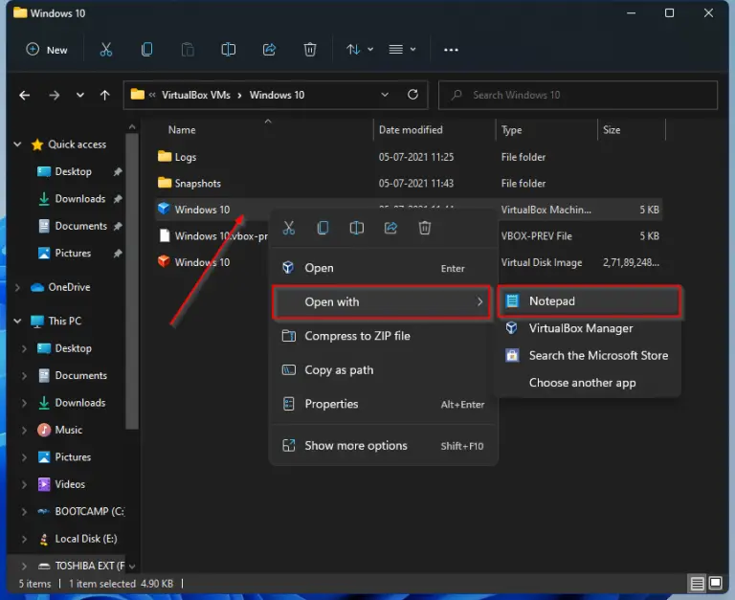Image resolution: width=735 pixels, height=600 pixels.
Task: Go up one folder level
Action: pyautogui.click(x=105, y=96)
